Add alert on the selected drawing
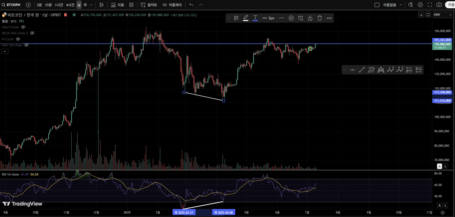Screen dimensions: 455x217 pos(301,18)
